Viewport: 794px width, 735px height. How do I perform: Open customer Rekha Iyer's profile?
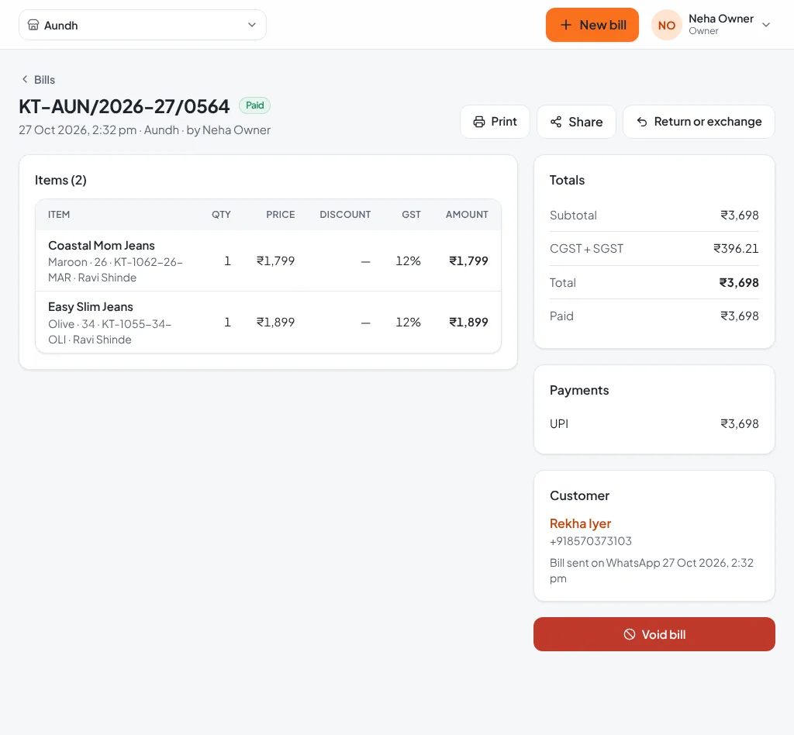580,523
